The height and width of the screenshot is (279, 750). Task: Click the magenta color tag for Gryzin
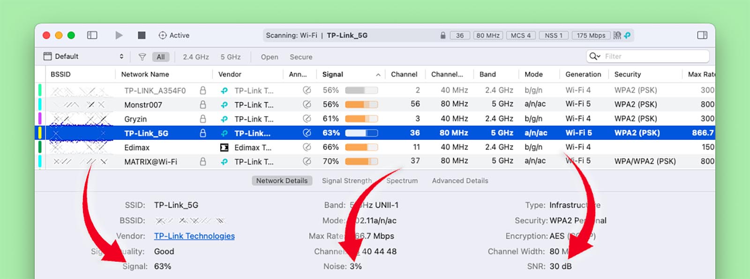40,119
